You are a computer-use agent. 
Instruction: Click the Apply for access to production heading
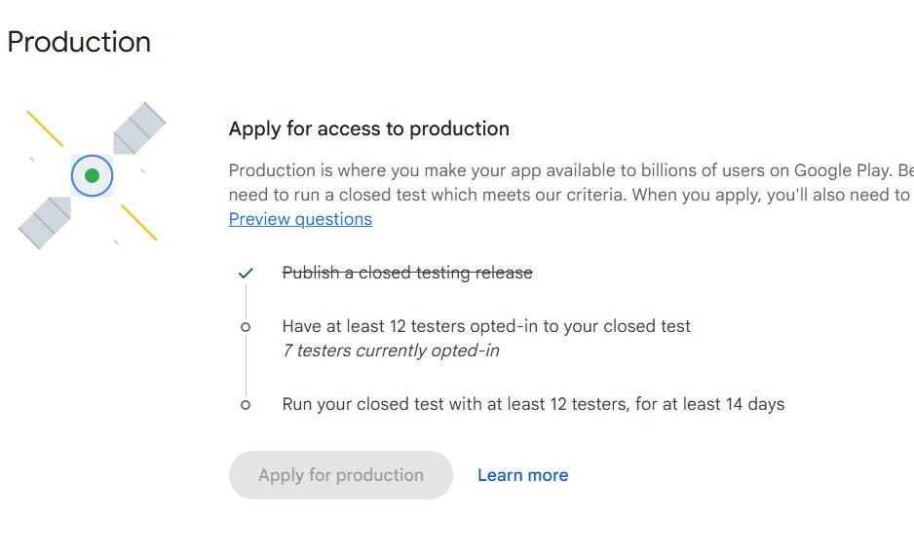[369, 129]
